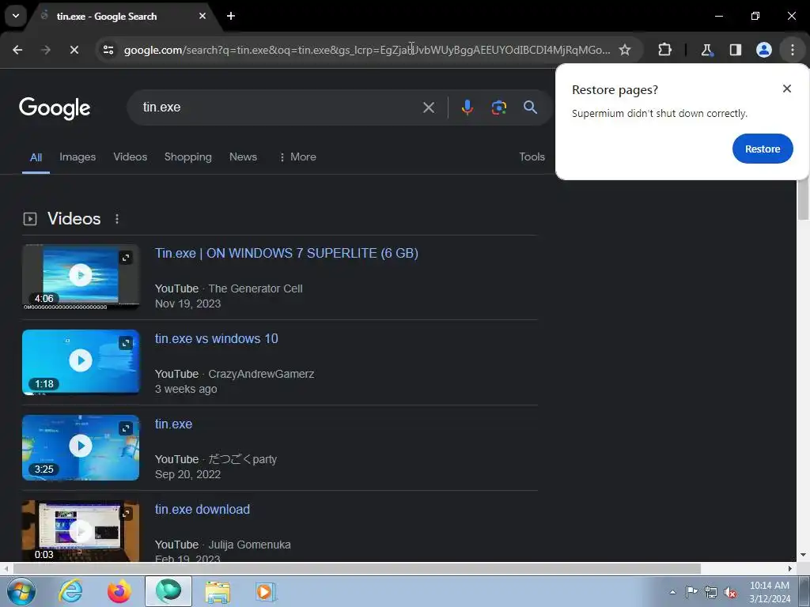Image resolution: width=810 pixels, height=607 pixels.
Task: Show hidden tray icons arrow
Action: pos(672,592)
